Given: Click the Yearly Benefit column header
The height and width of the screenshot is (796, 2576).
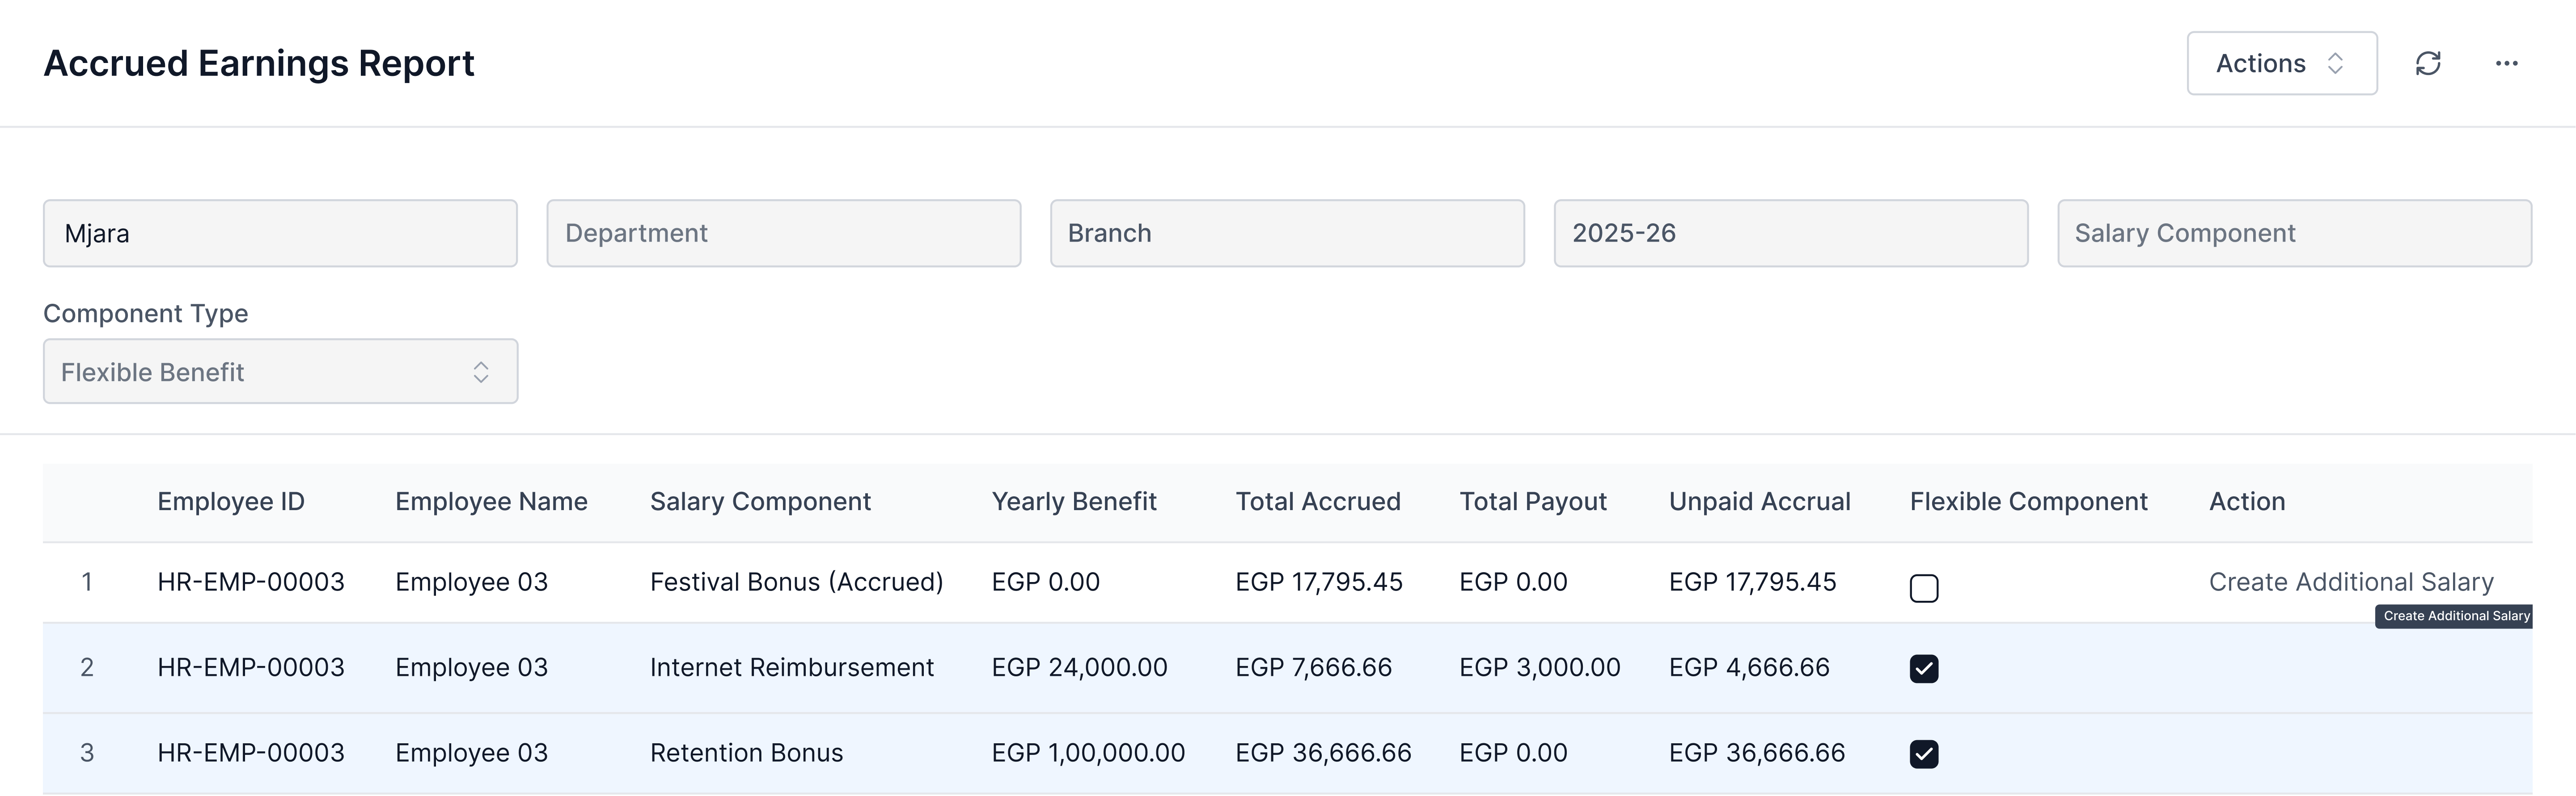Looking at the screenshot, I should pos(1073,501).
